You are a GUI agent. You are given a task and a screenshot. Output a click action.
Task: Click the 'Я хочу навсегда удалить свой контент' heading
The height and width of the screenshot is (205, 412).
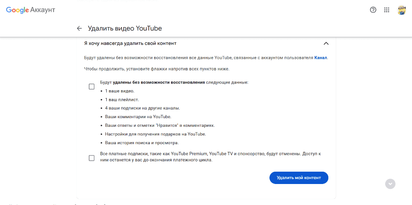(130, 43)
